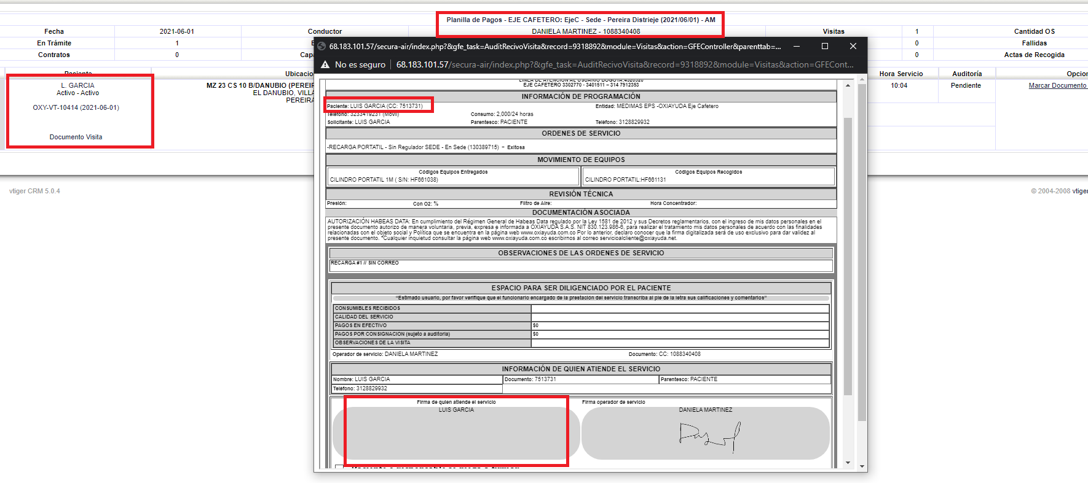Click the 'Cantidad OS' label
This screenshot has height=483, width=1088.
(x=1035, y=31)
